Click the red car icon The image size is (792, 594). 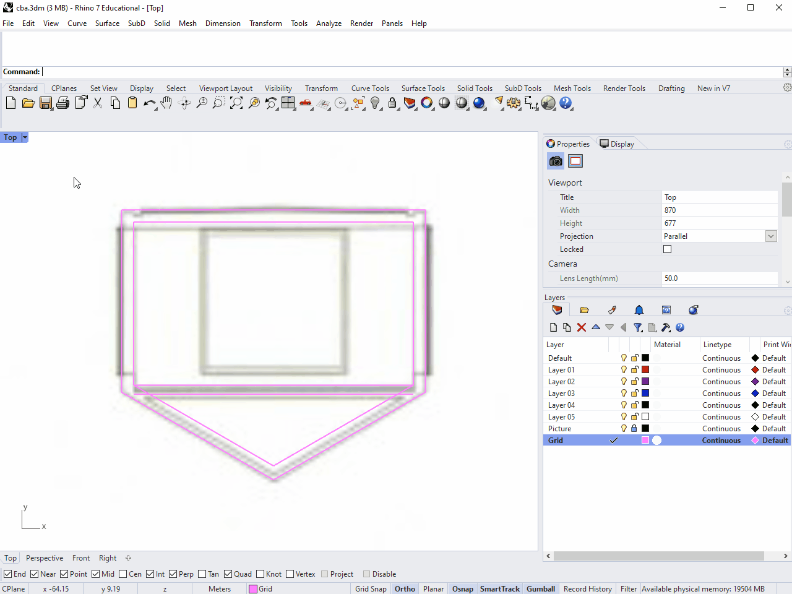pyautogui.click(x=306, y=103)
